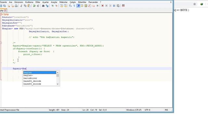This screenshot has width=208, height=117.
Task: Toggle word wrap in the toolbar
Action: [71, 6]
